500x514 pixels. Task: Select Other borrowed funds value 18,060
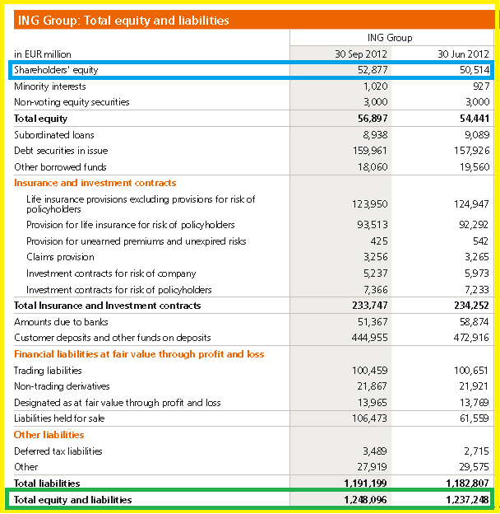coord(373,167)
